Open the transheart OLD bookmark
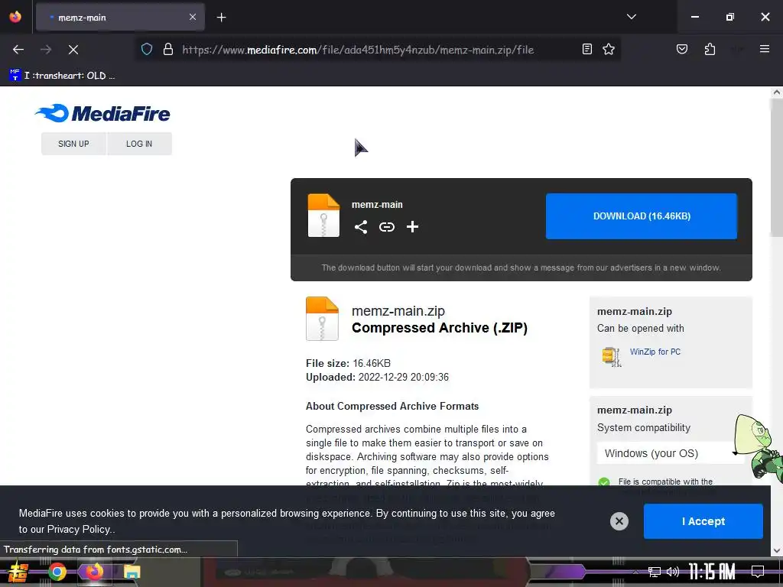This screenshot has height=587, width=783. (63, 76)
